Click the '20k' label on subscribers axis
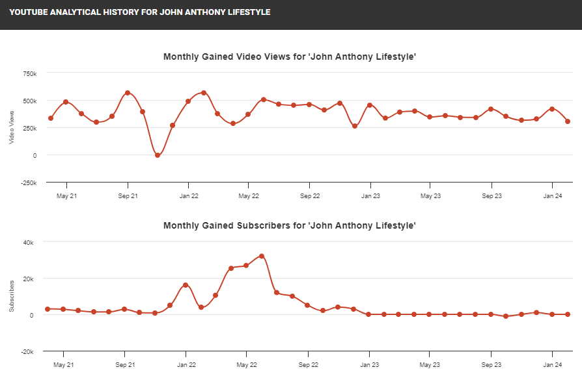Viewport: 582px width, 378px height. [x=28, y=279]
